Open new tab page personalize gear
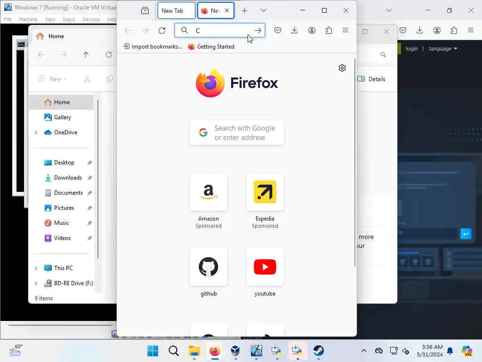Viewport: 482px width, 362px height. 342,68
